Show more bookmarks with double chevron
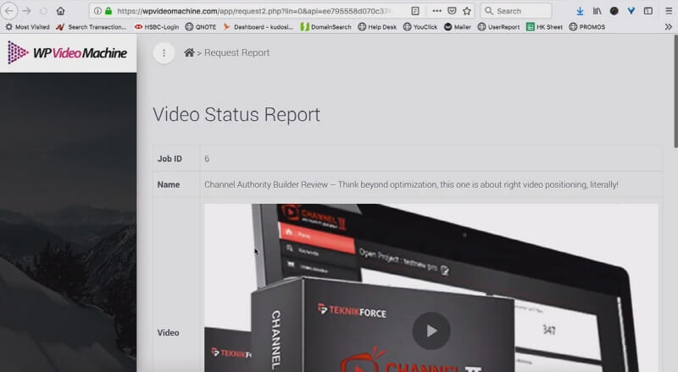The height and width of the screenshot is (372, 678). pyautogui.click(x=668, y=27)
